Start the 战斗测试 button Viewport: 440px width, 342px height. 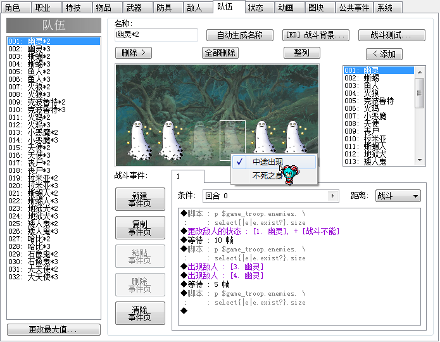392,35
